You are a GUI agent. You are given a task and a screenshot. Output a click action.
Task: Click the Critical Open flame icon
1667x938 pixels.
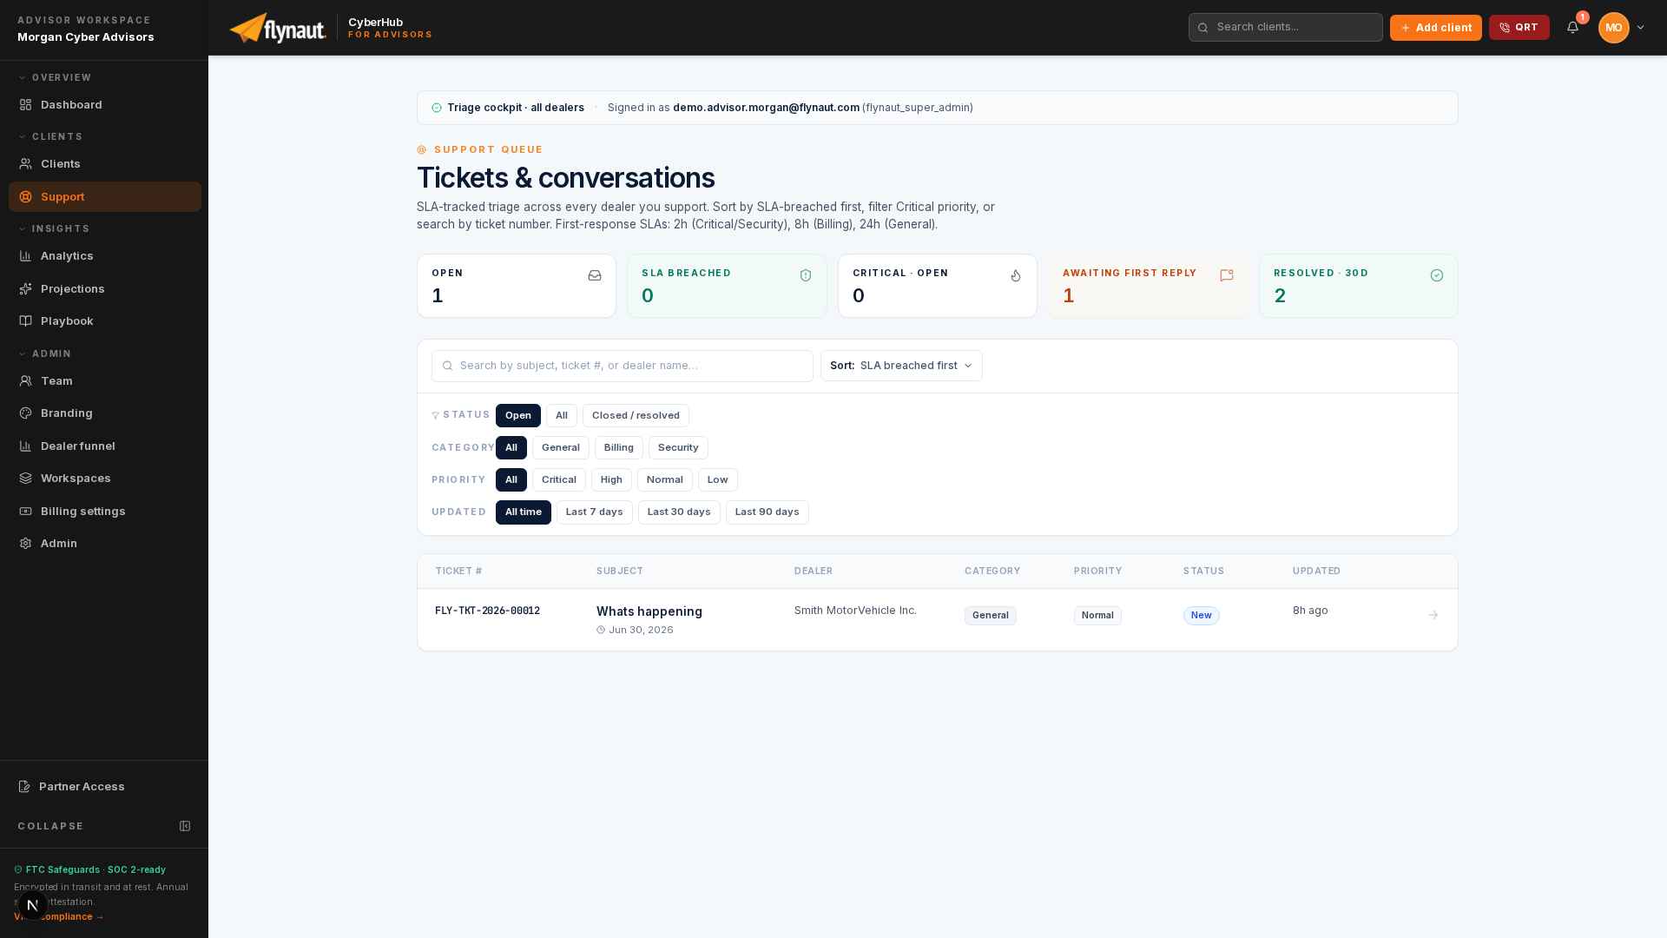pos(1016,275)
